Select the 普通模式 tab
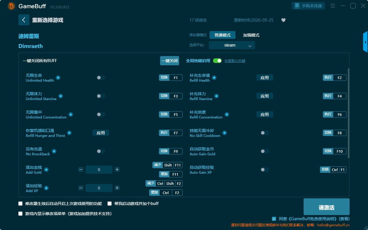Screen dimensions: 368x230 point(223,35)
